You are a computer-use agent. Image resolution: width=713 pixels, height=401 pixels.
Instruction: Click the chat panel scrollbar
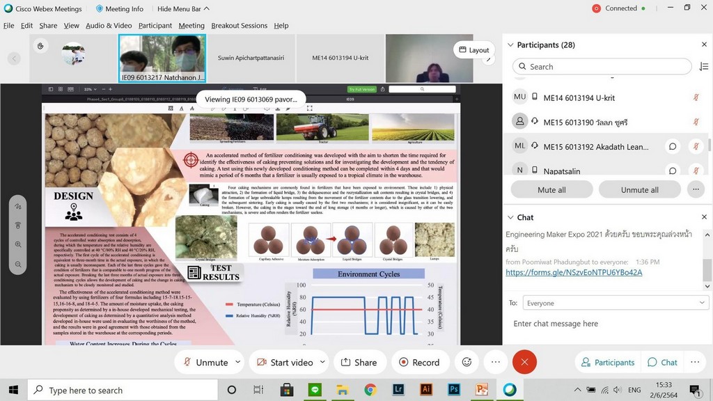707,268
